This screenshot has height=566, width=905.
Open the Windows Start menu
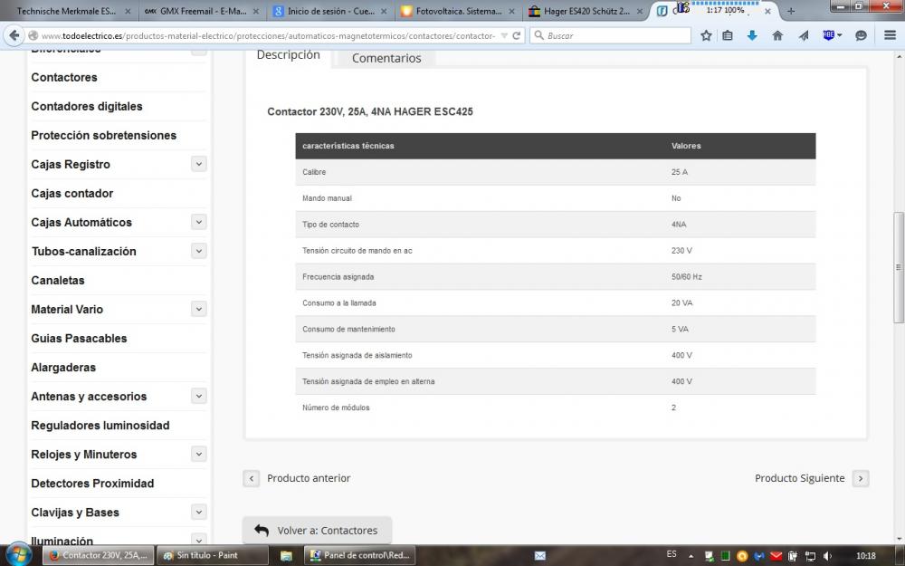coord(18,555)
